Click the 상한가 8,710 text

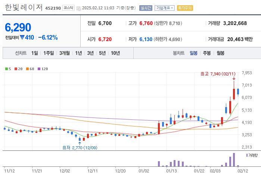(x=168, y=23)
